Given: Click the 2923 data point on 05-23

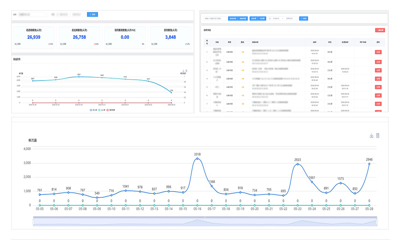Looking at the screenshot, I should (298, 164).
